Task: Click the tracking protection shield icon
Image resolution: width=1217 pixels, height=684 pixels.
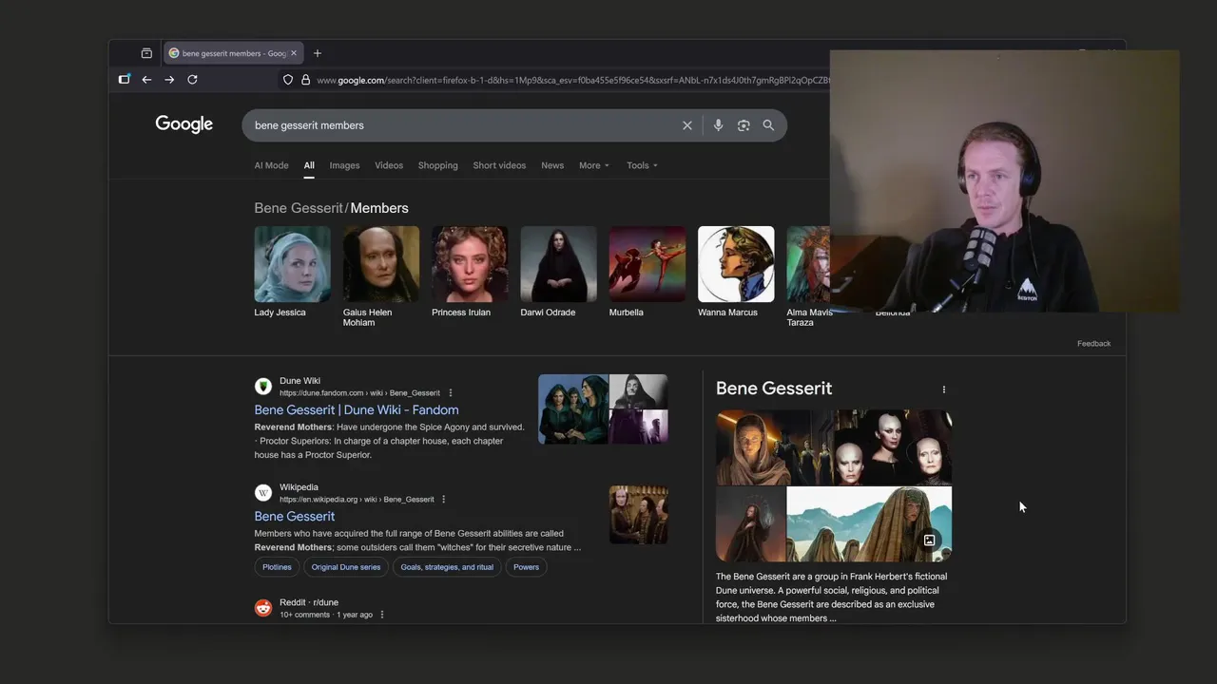Action: click(x=288, y=80)
